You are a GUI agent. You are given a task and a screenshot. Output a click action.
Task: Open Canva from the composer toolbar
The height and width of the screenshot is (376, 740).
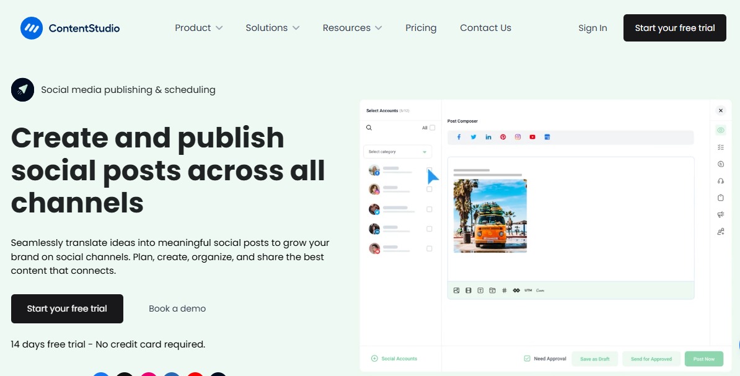pos(540,290)
